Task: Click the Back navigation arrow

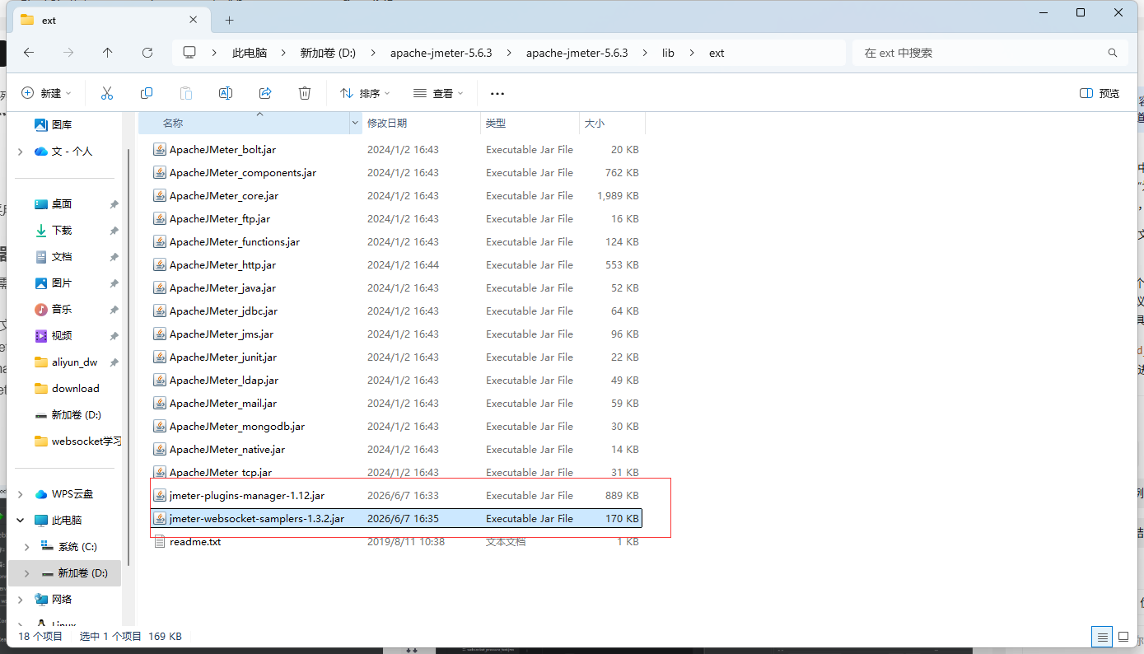Action: point(29,53)
